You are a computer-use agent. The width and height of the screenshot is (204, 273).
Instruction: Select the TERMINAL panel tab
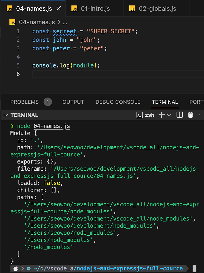pyautogui.click(x=165, y=102)
